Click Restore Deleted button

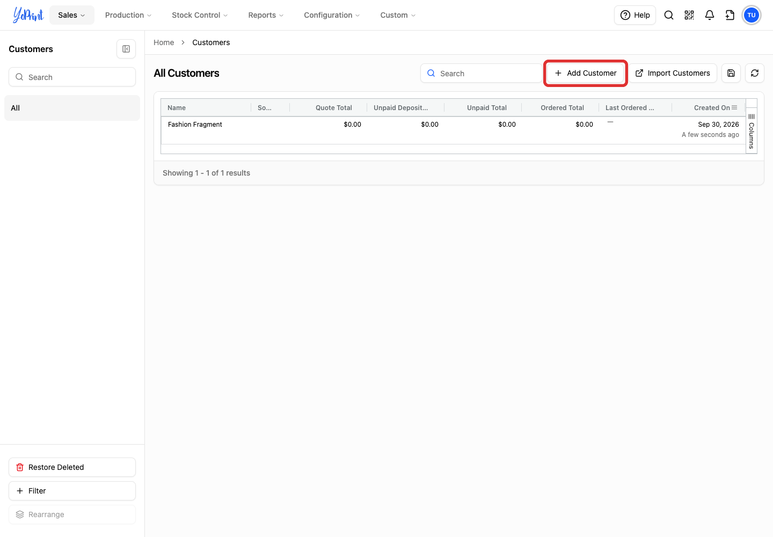[72, 467]
